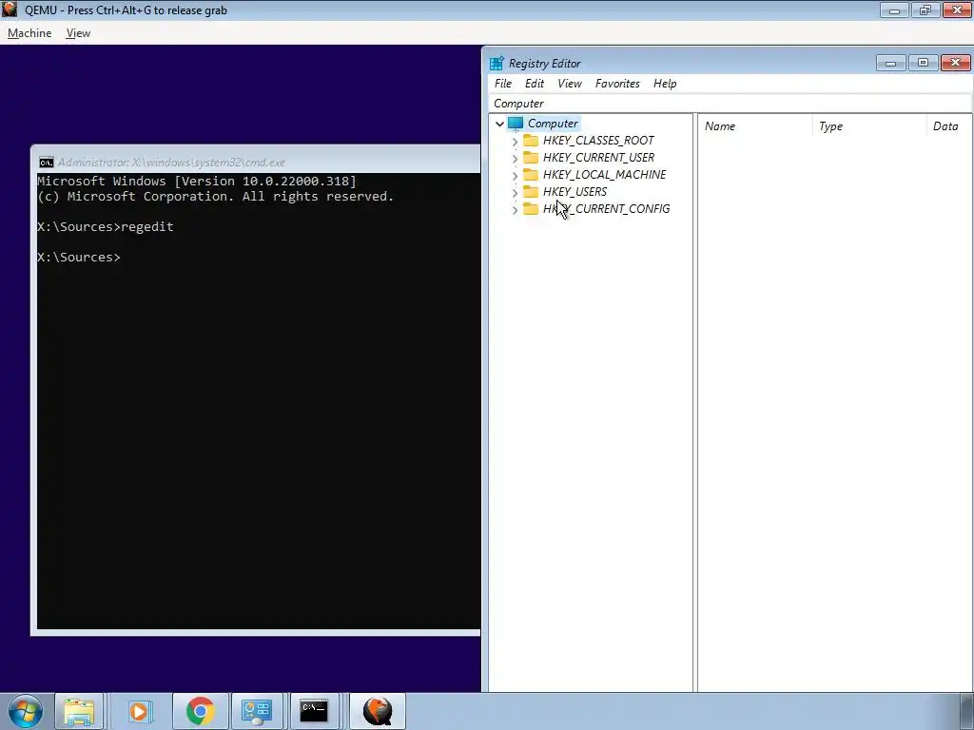Close the QEMU window

(957, 10)
